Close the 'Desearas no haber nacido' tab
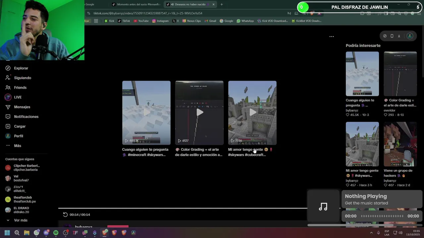 [x=213, y=4]
